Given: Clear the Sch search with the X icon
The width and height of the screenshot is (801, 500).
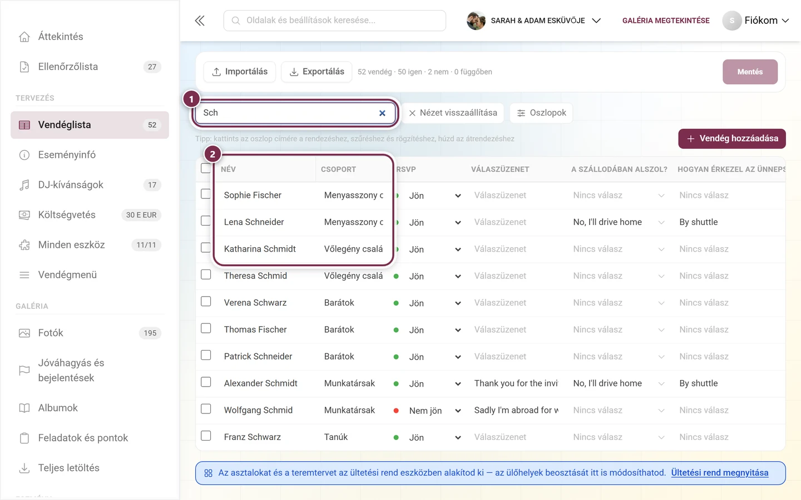Looking at the screenshot, I should [382, 113].
